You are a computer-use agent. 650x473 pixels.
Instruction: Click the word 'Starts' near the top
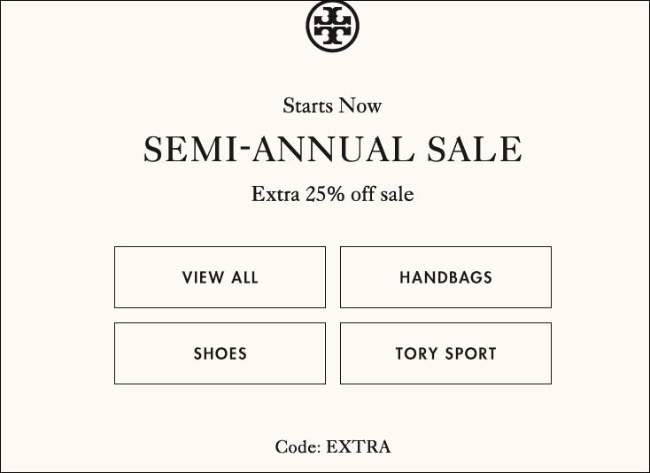pyautogui.click(x=307, y=105)
